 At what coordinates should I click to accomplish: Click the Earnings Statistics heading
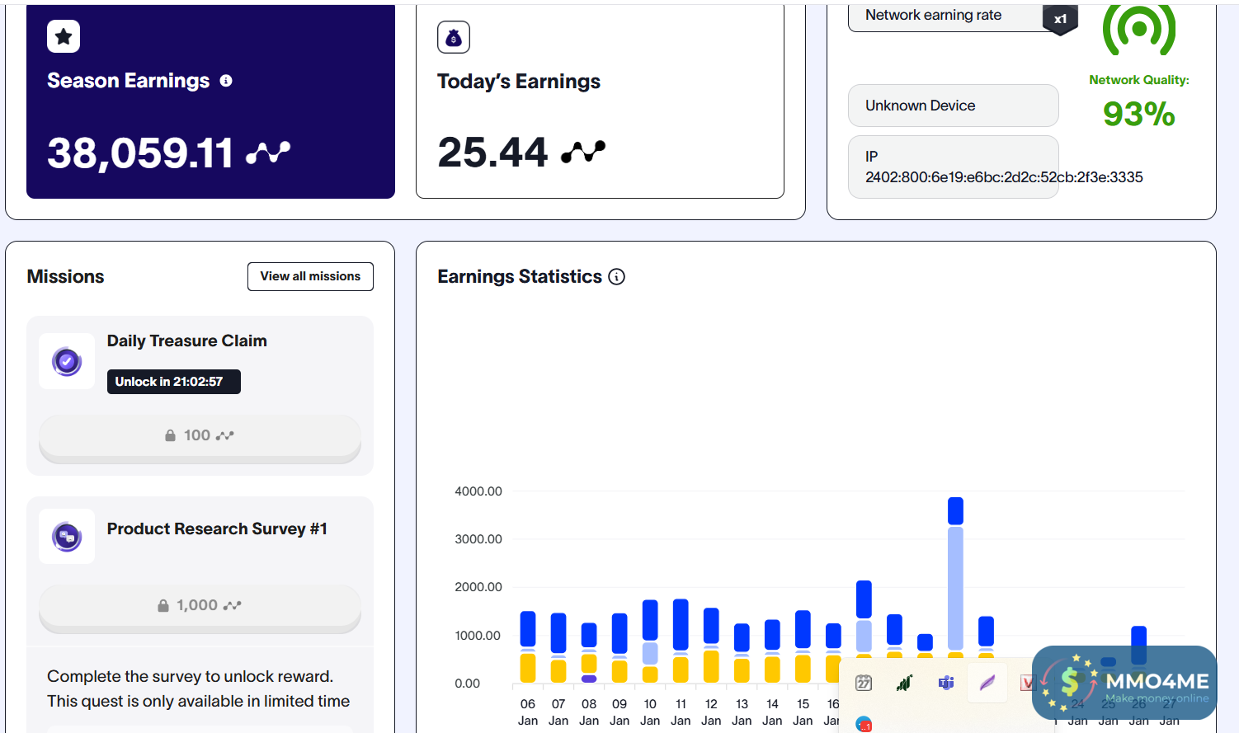click(520, 276)
